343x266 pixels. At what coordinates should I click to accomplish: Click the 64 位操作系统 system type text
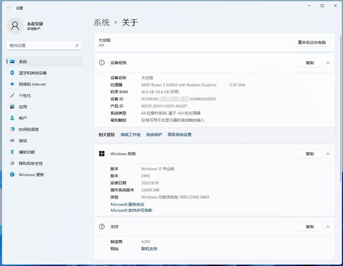171,113
